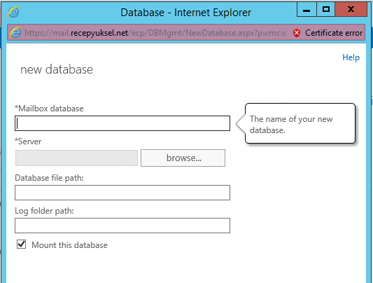Focus the Mailbox database name field
Image resolution: width=373 pixels, height=283 pixels.
tap(122, 123)
